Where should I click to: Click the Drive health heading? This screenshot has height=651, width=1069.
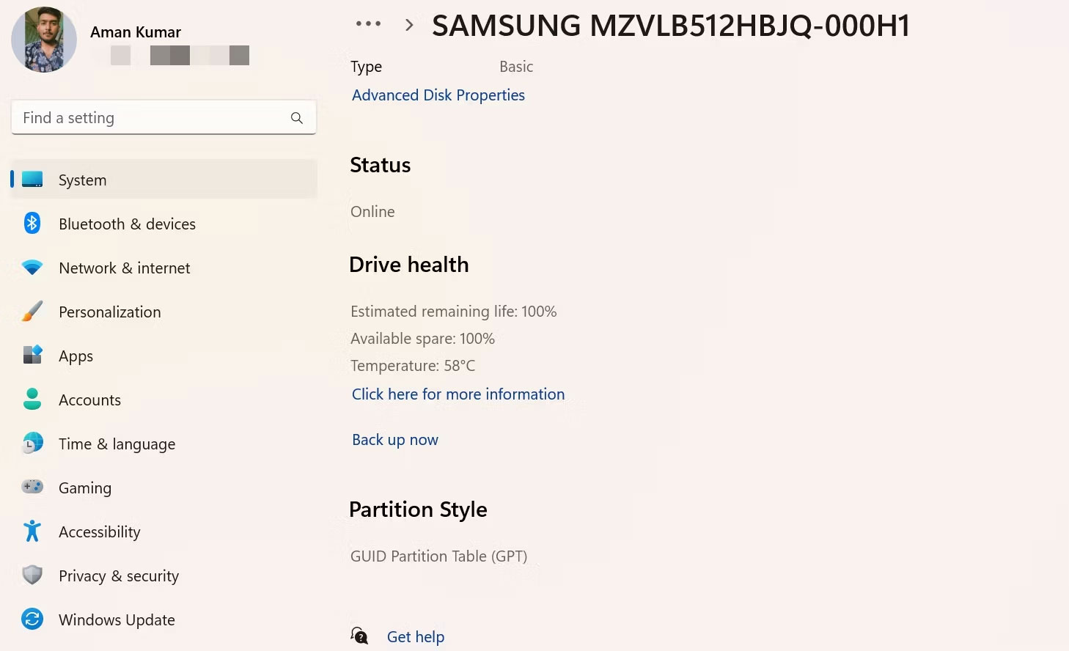click(409, 265)
